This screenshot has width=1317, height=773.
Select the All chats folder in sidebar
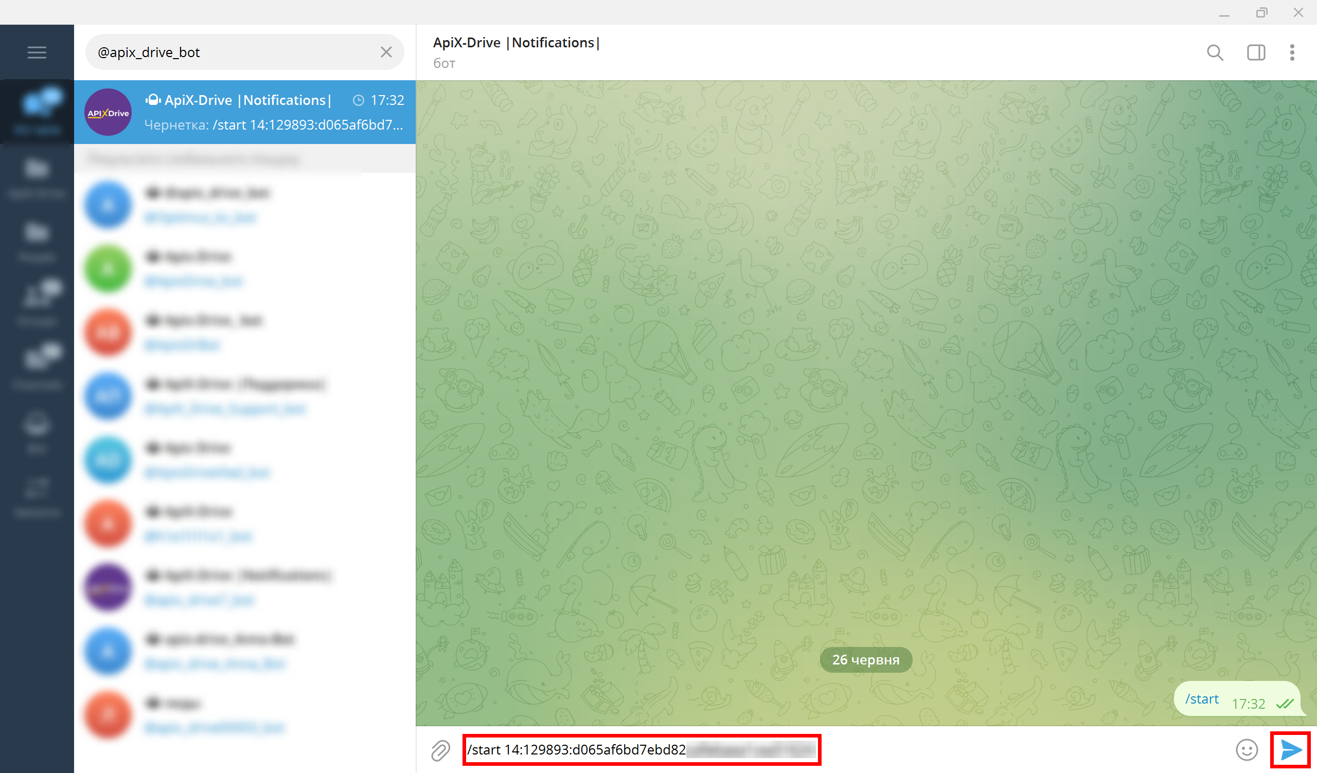[37, 111]
